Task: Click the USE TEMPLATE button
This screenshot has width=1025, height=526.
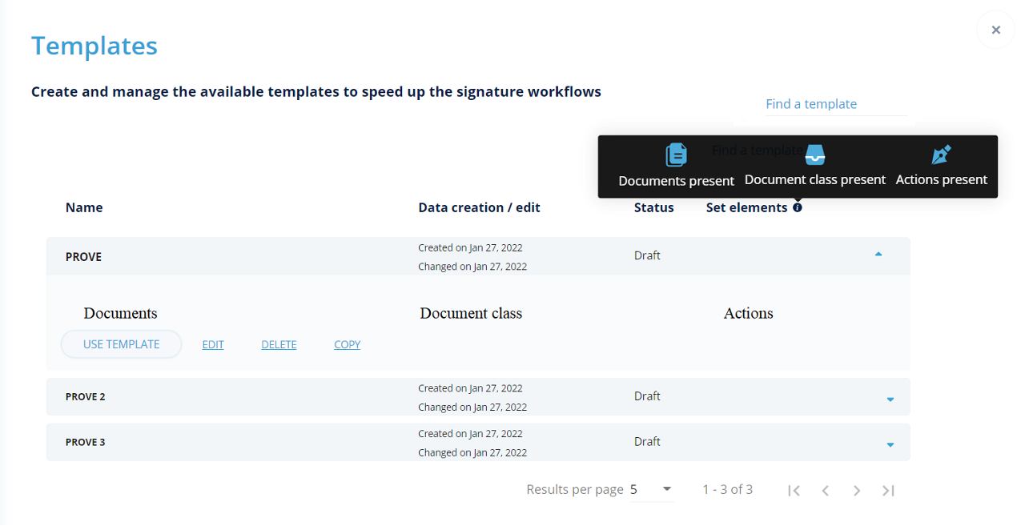Action: click(122, 344)
